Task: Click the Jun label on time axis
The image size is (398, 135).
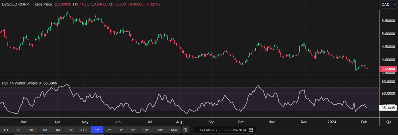Action: pyautogui.click(x=117, y=122)
